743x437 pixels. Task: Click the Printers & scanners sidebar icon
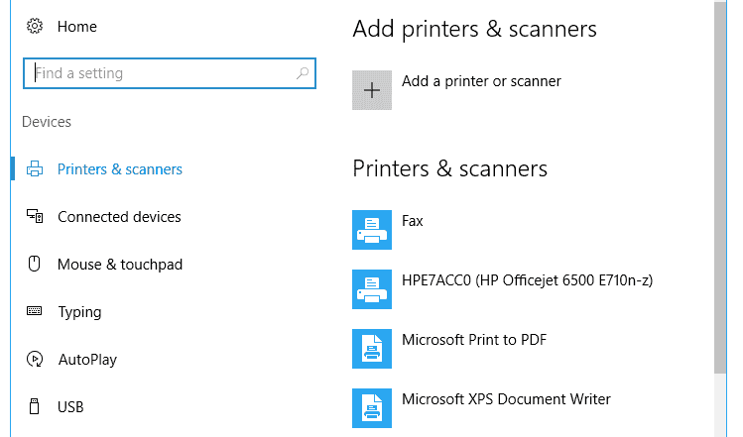[x=35, y=169]
